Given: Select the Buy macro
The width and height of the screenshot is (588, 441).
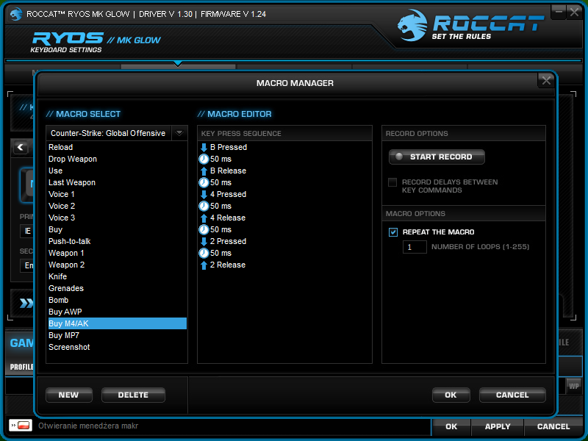Looking at the screenshot, I should coord(117,229).
